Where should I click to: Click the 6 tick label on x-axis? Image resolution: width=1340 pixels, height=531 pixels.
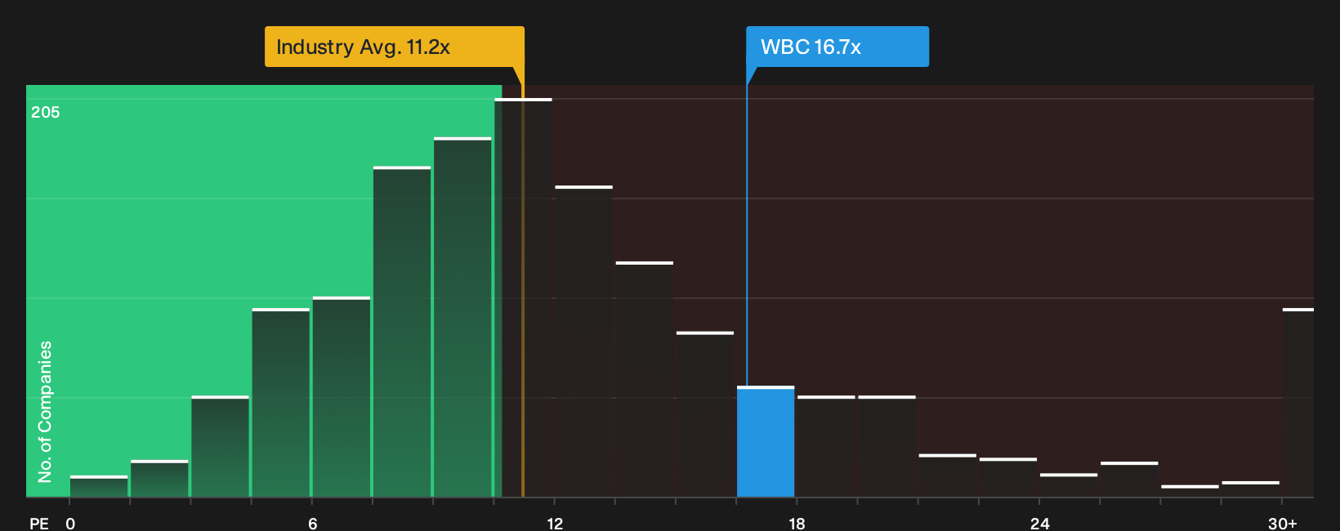(x=312, y=524)
